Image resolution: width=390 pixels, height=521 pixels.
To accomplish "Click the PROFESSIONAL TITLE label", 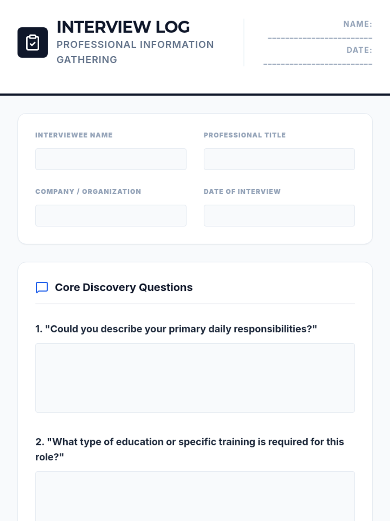I will (244, 135).
